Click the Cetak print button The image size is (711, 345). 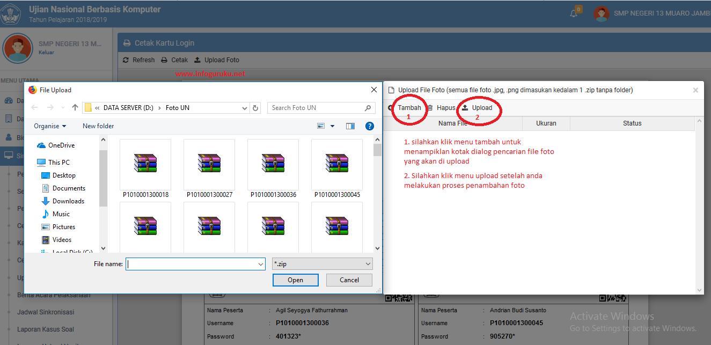pyautogui.click(x=174, y=60)
